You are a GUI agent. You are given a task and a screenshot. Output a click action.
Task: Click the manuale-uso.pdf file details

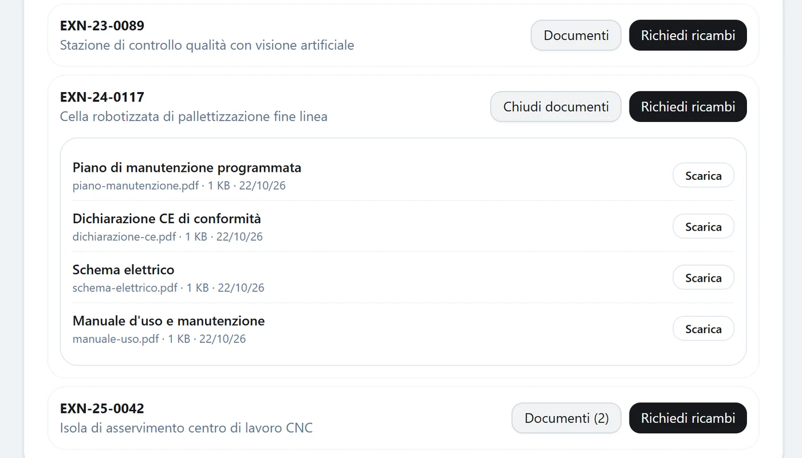click(159, 339)
